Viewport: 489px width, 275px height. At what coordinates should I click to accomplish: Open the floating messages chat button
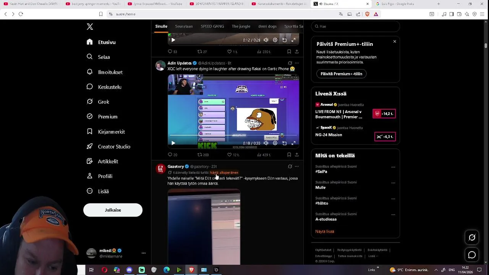(x=472, y=255)
